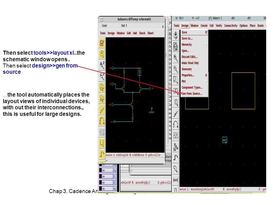Open window menu button in schematic title bar
The height and width of the screenshot is (205, 273).
[101, 19]
